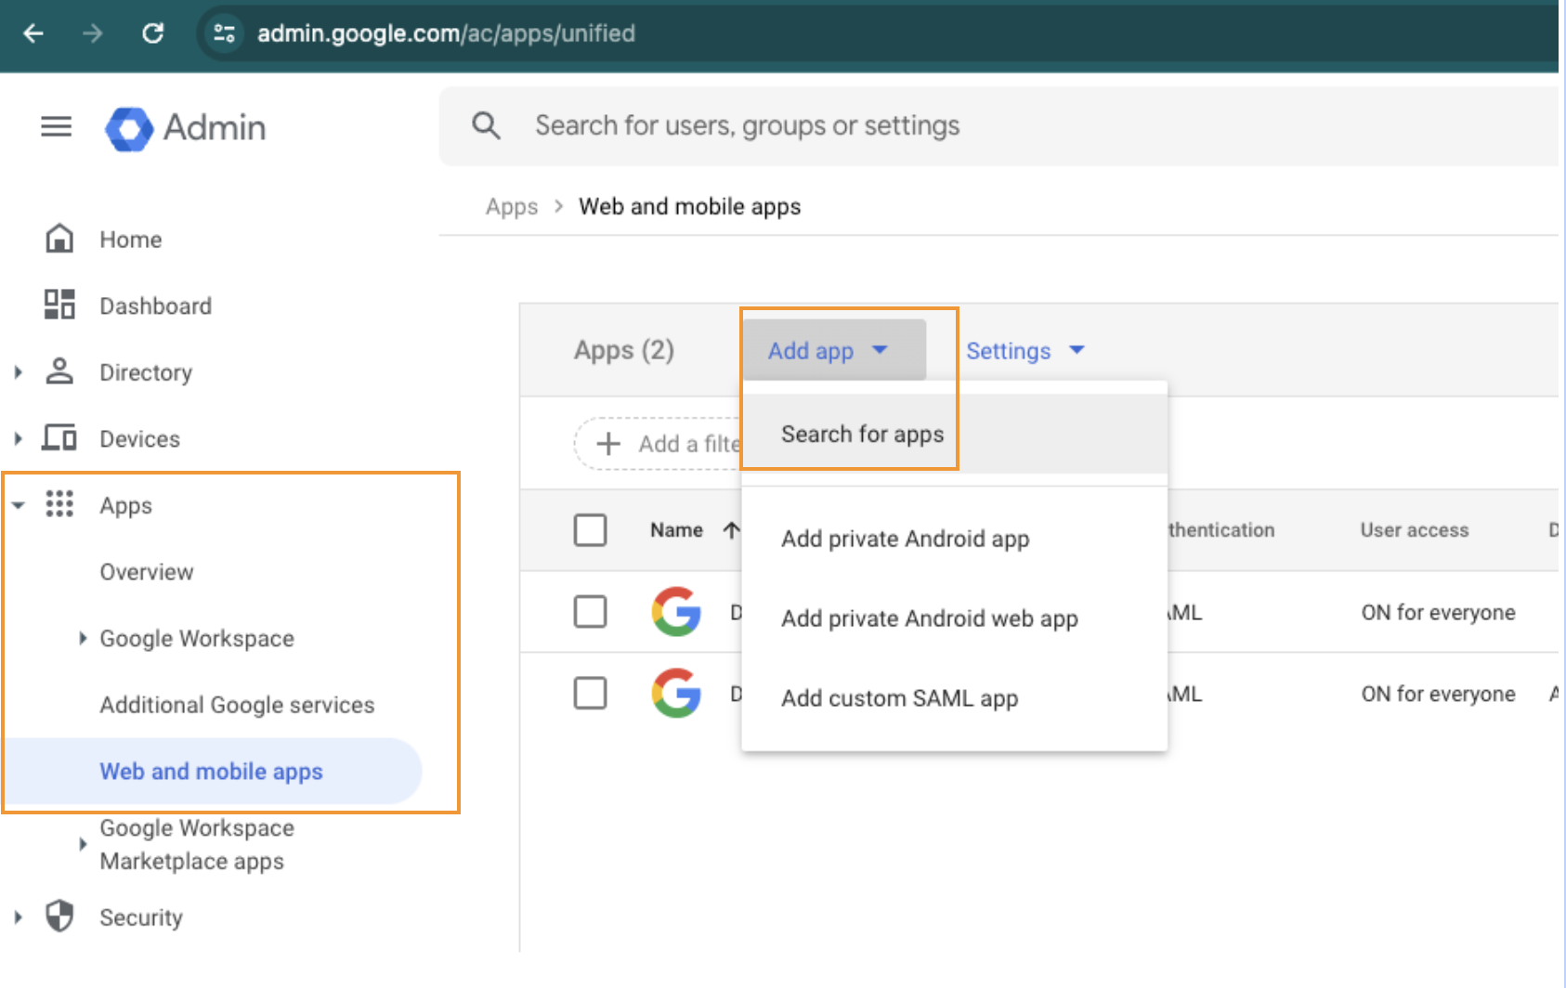Click second row ON for everyone
The image size is (1566, 988).
tap(1438, 695)
